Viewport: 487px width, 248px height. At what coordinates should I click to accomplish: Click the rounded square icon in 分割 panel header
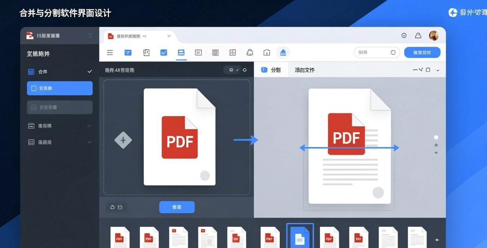pyautogui.click(x=428, y=70)
